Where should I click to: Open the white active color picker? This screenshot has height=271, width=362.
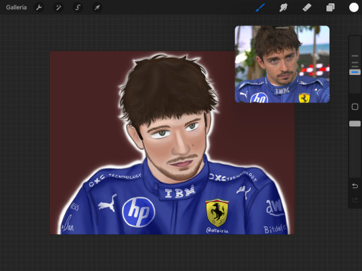[354, 7]
